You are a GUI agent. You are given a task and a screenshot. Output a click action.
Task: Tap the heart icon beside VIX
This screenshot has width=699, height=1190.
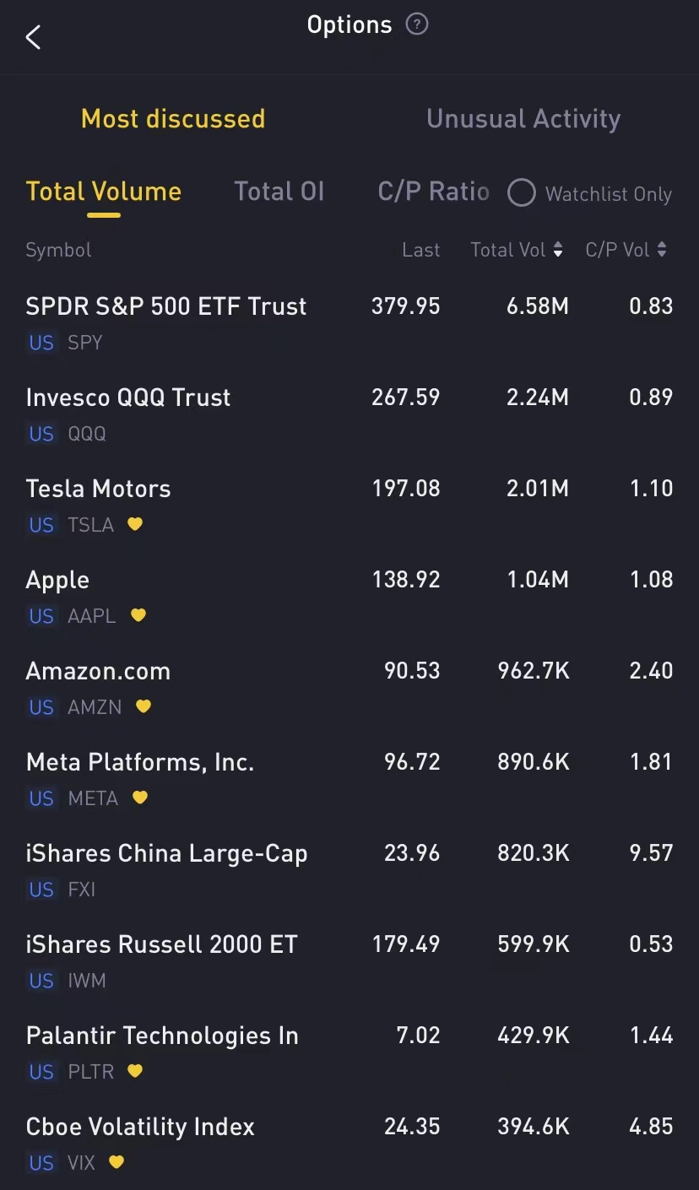pos(116,1162)
